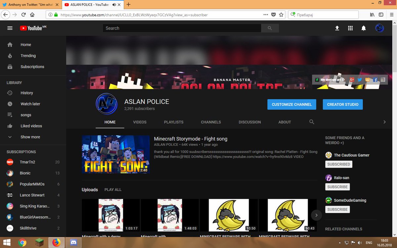Subscribe to SomeDudeGaming
This screenshot has width=397, height=248.
coord(337,209)
